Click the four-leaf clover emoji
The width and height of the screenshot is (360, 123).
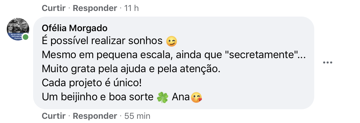tap(163, 98)
